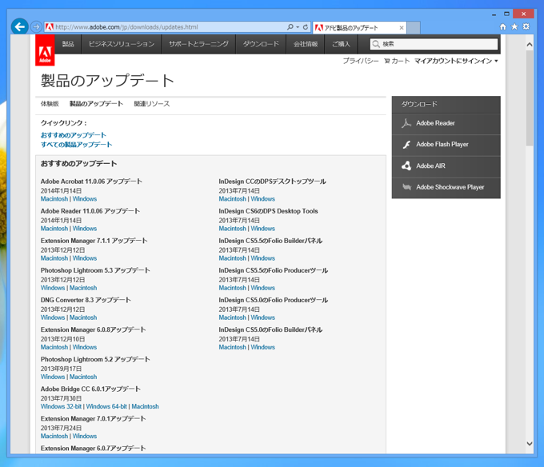Close the アドビ製品のアップデート tab
544x467 pixels.
click(402, 28)
